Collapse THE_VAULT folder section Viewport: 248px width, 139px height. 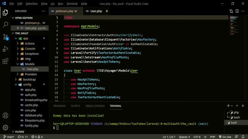30,33
